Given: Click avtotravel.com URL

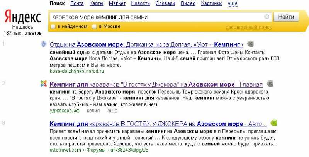Looking at the screenshot, I should tap(65, 150).
